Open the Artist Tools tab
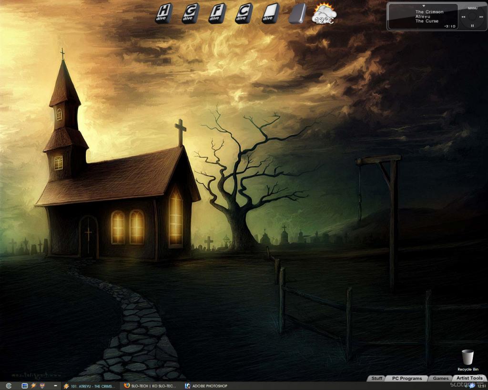The height and width of the screenshot is (390, 488). (469, 378)
